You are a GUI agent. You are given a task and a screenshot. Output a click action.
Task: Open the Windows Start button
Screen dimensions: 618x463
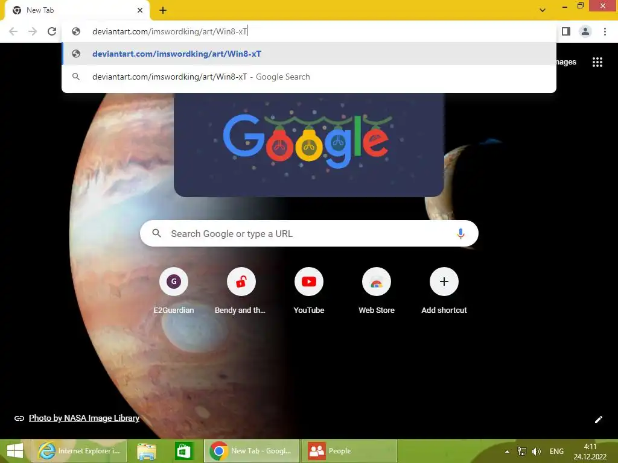pos(15,451)
